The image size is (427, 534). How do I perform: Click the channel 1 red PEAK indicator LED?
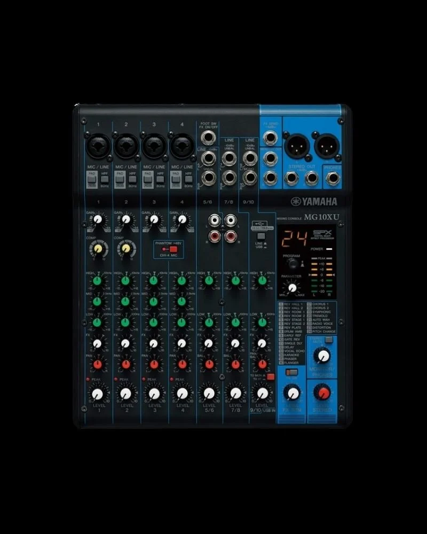(88, 379)
